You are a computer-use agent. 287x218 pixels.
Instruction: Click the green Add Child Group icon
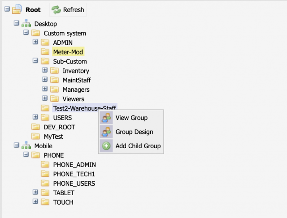[x=106, y=146]
